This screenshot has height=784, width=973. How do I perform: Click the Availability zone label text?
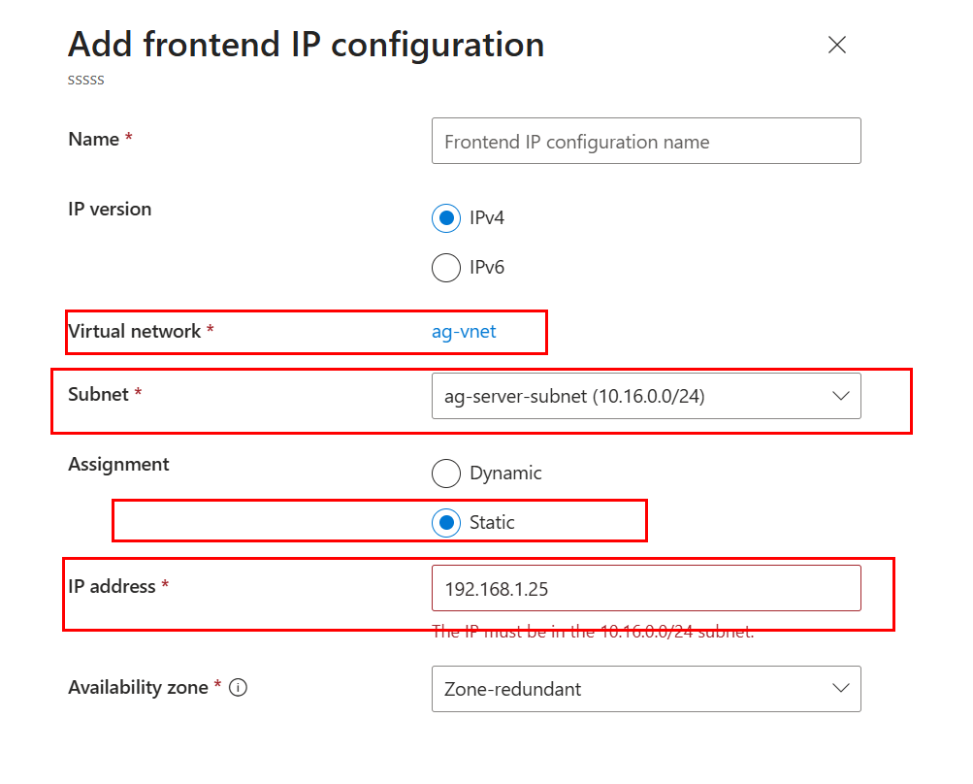(x=138, y=688)
